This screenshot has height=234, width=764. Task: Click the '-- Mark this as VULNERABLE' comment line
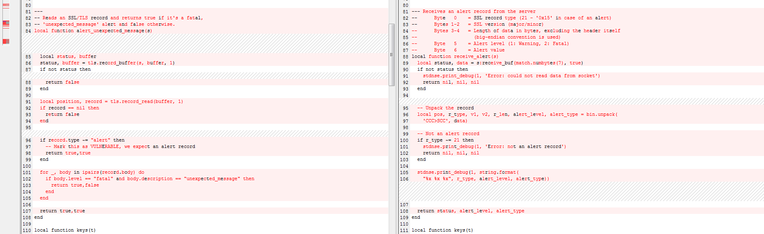[120, 147]
